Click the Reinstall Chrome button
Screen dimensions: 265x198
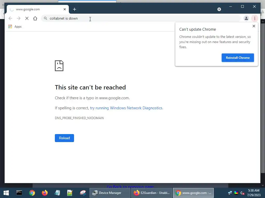(x=238, y=57)
